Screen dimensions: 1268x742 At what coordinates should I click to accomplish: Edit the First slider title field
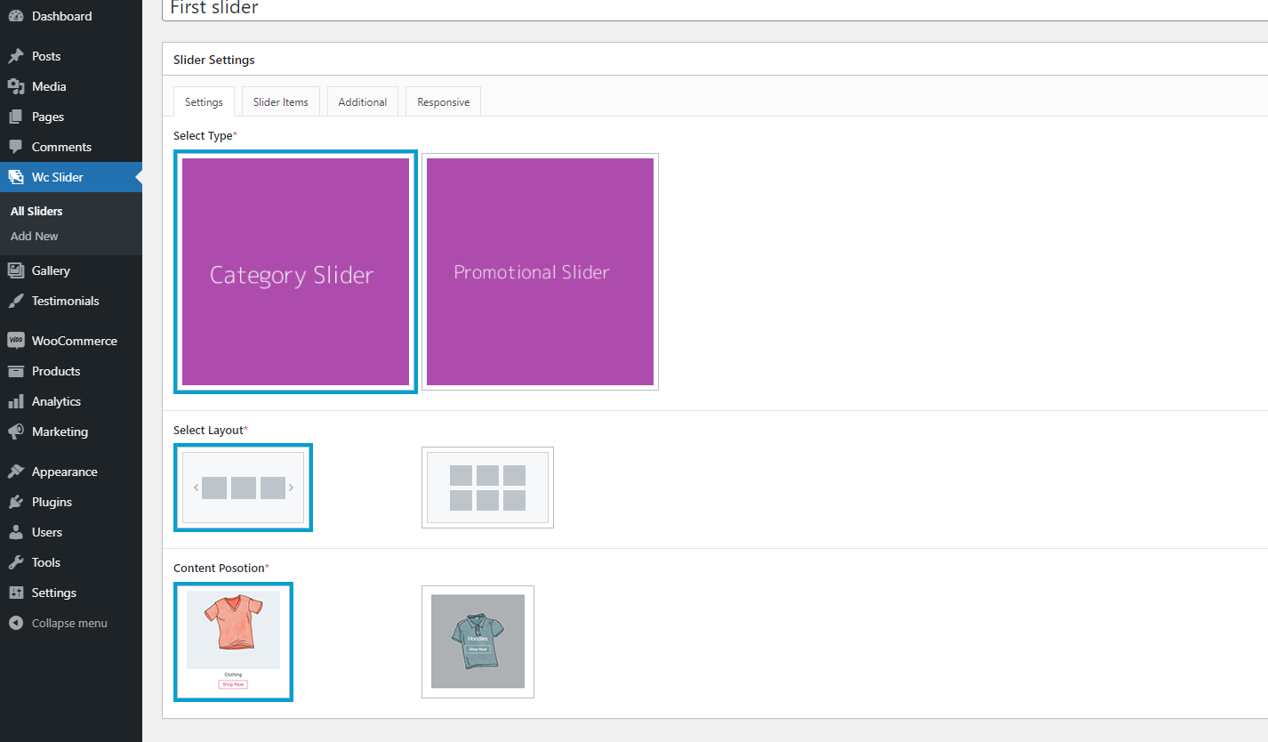pyautogui.click(x=715, y=9)
